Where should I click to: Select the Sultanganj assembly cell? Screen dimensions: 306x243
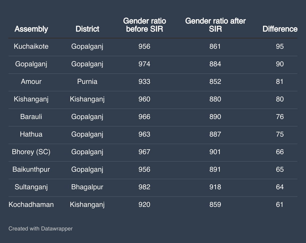click(31, 187)
